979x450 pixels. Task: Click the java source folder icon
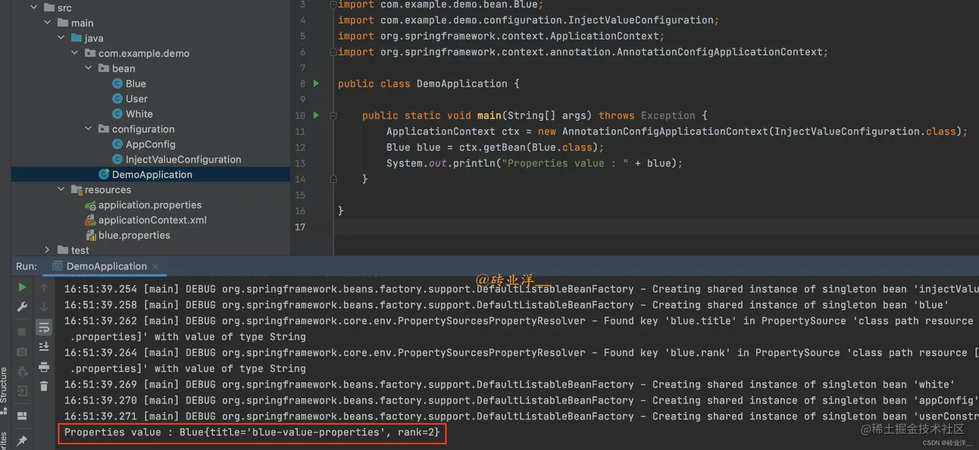pos(76,38)
